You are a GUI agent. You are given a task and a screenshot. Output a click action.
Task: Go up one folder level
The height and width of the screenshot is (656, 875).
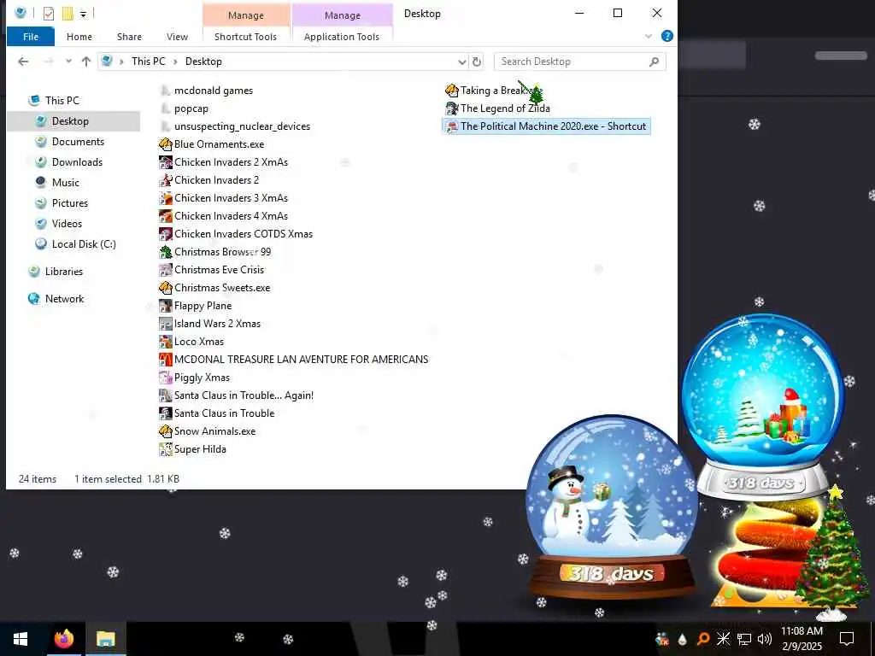(x=86, y=61)
